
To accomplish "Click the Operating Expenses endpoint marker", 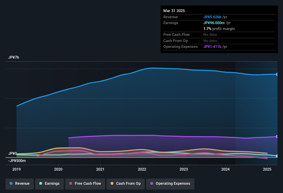I will [x=277, y=136].
